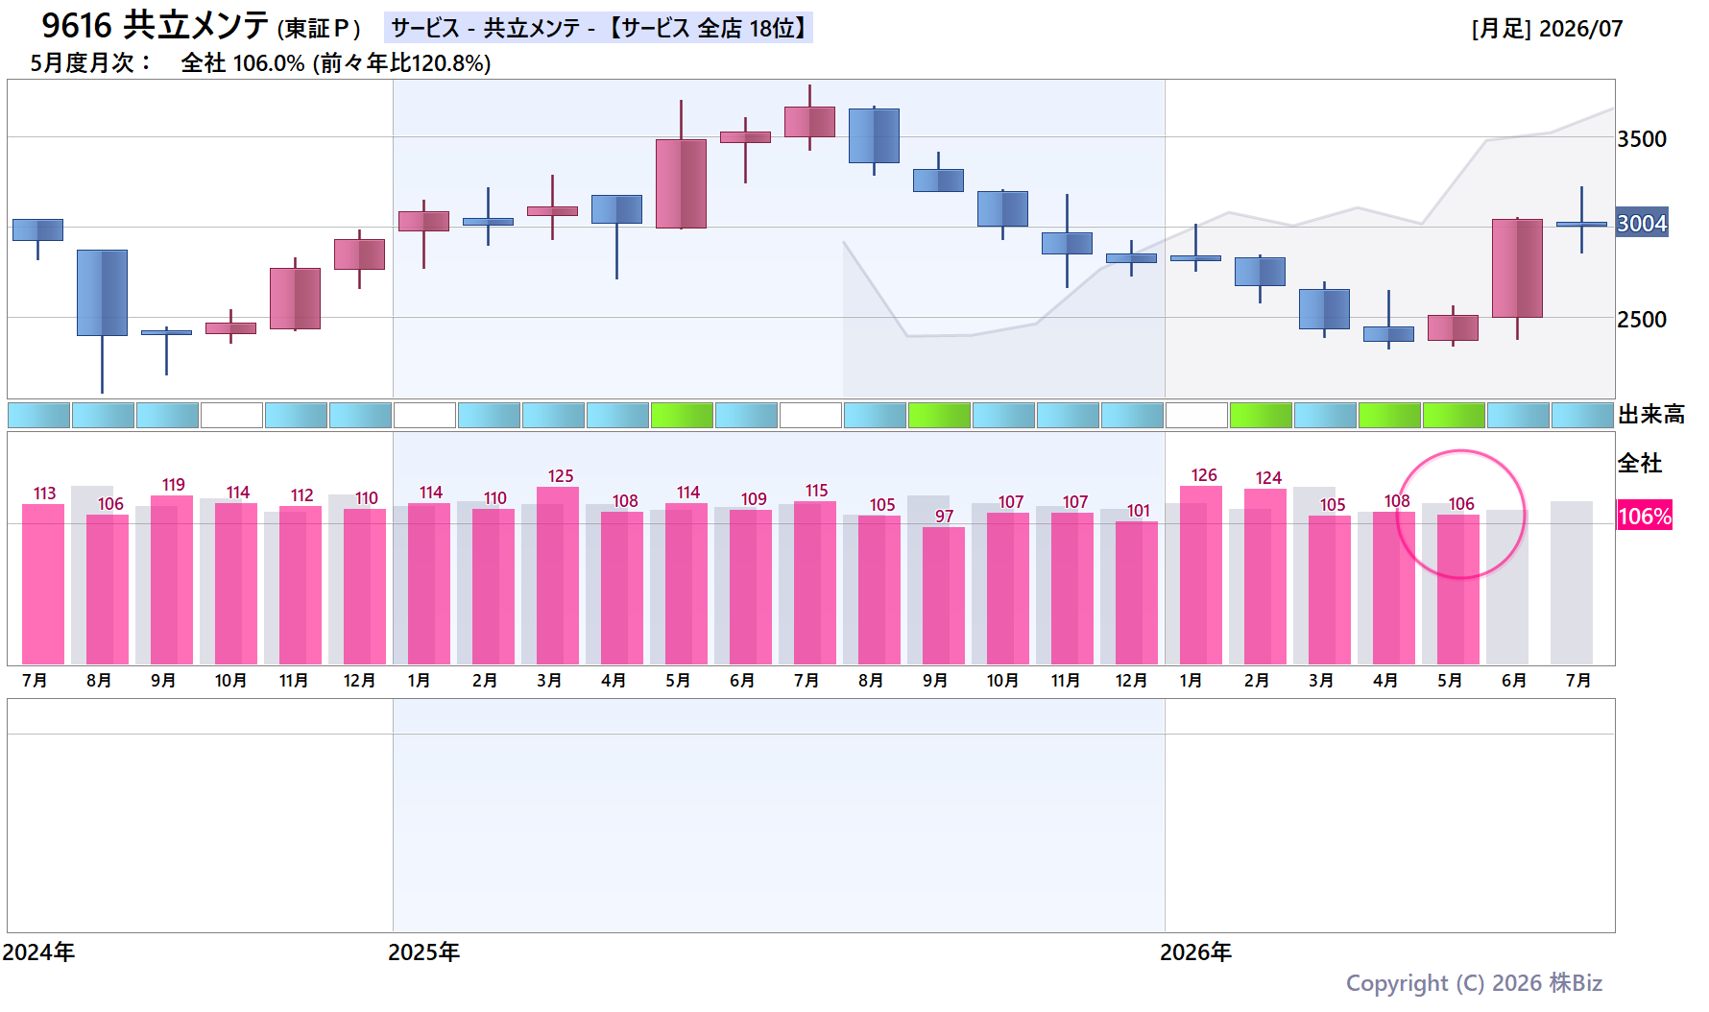Click the 6月 month label near chart end
The width and height of the screenshot is (1709, 1012).
point(1514,680)
